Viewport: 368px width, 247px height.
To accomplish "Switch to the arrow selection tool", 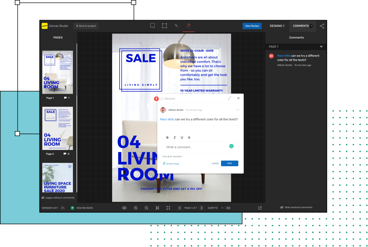I will pyautogui.click(x=177, y=26).
